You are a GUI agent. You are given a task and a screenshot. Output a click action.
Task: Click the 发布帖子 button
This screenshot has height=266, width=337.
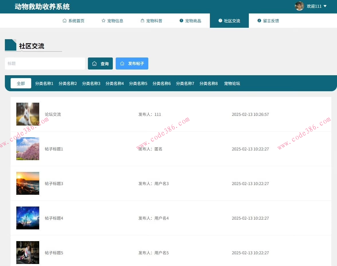point(132,63)
